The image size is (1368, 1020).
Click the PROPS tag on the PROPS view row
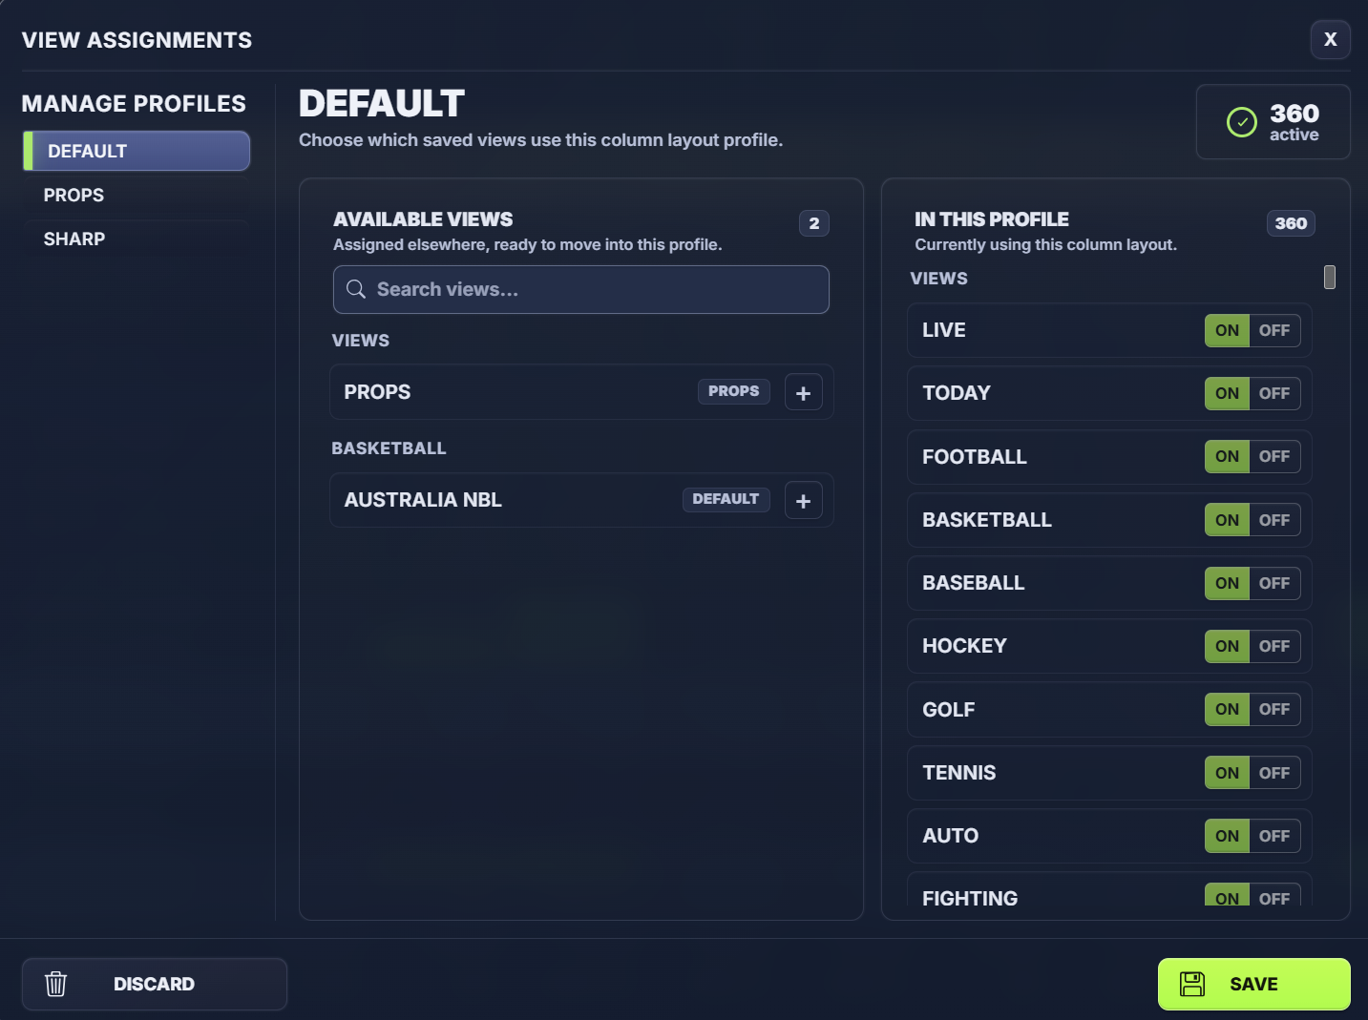click(x=733, y=391)
